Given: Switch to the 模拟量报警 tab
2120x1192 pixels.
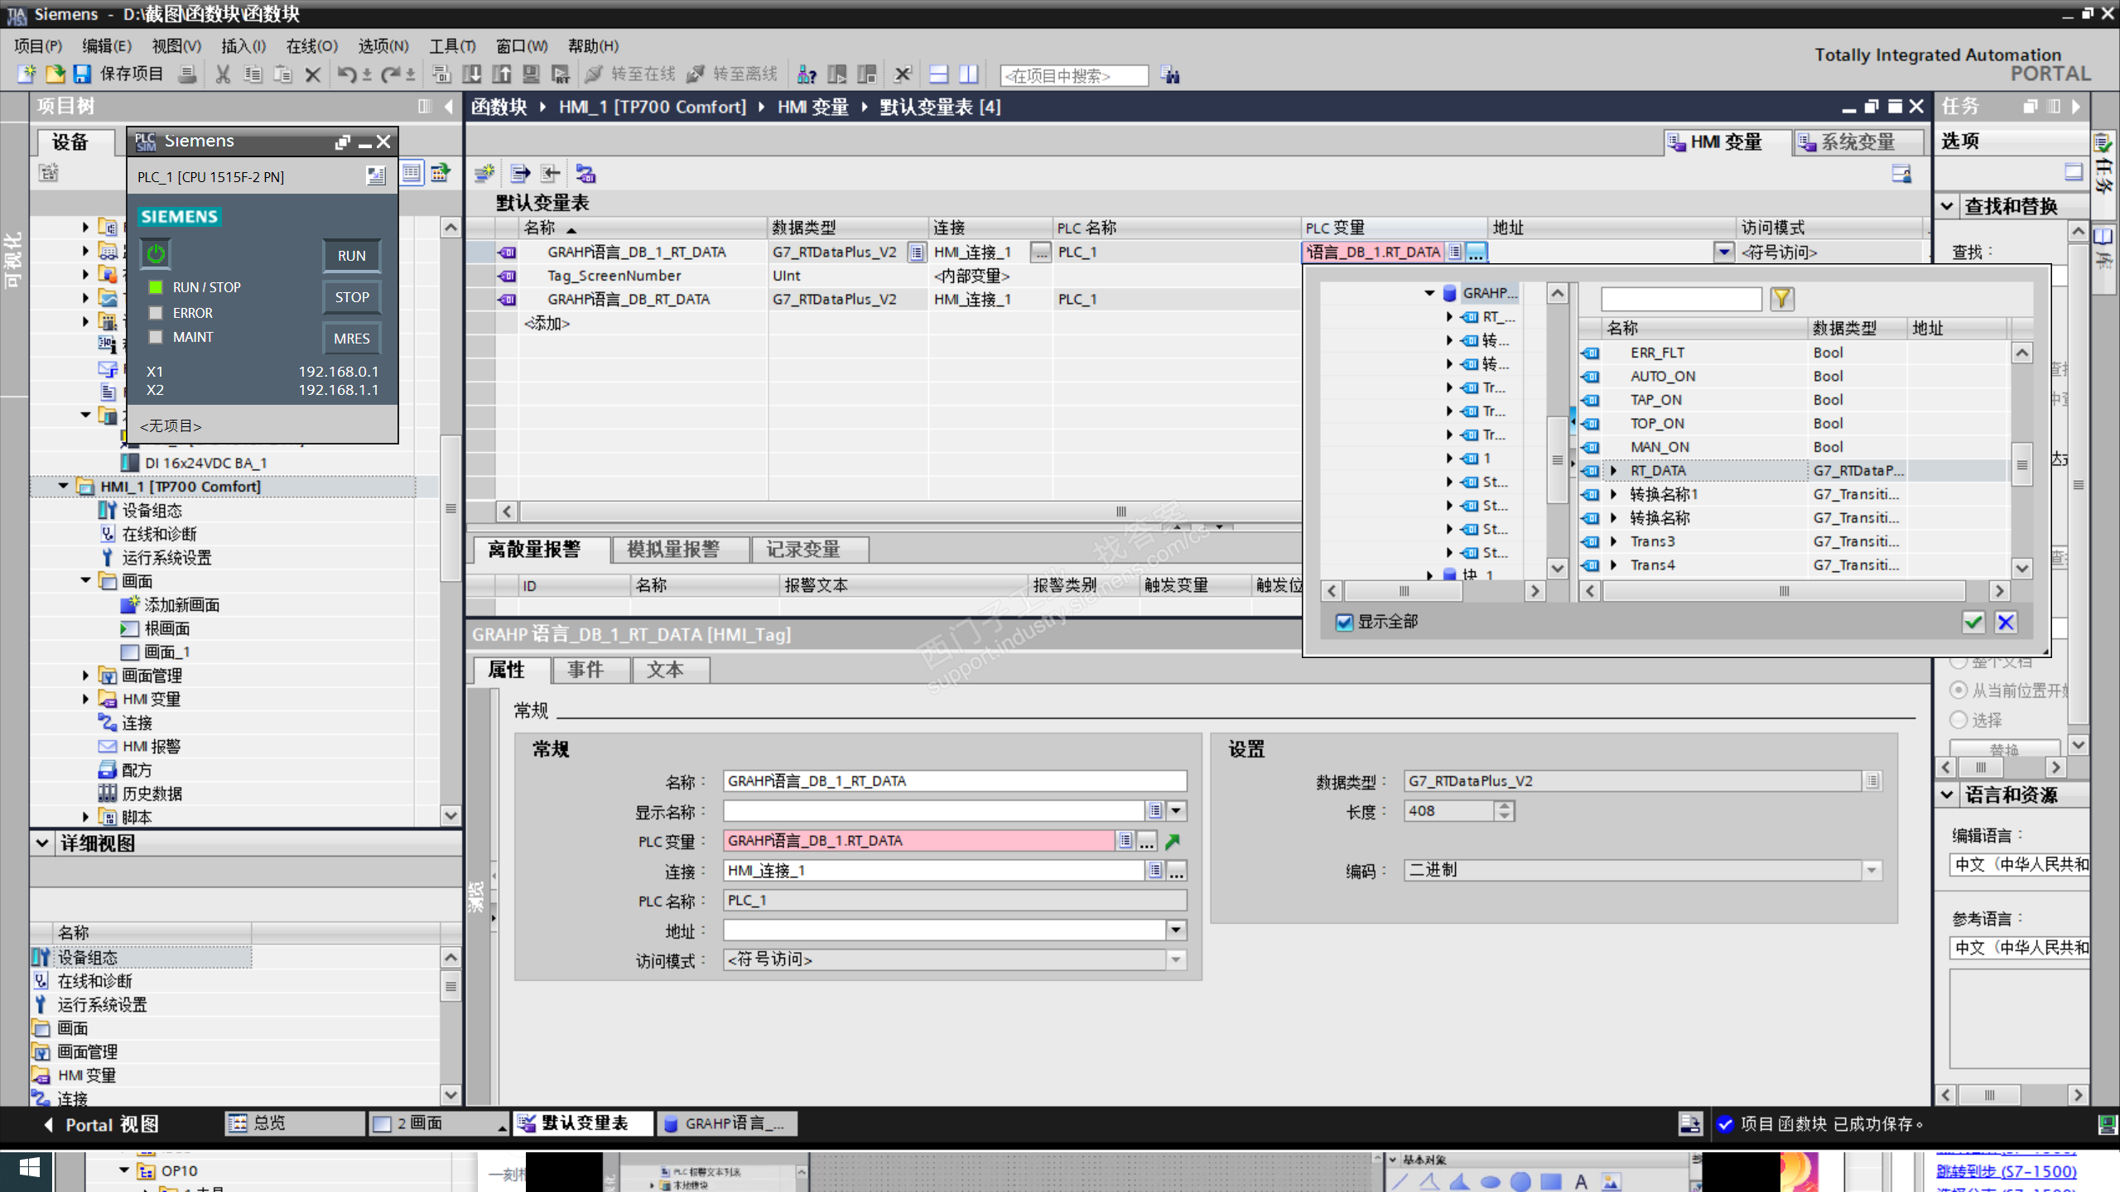Looking at the screenshot, I should (672, 549).
